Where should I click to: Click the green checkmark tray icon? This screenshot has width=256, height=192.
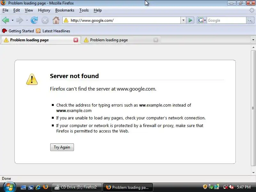(211, 187)
